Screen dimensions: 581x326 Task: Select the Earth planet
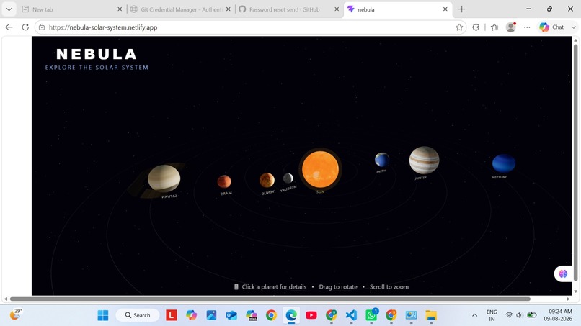(382, 160)
